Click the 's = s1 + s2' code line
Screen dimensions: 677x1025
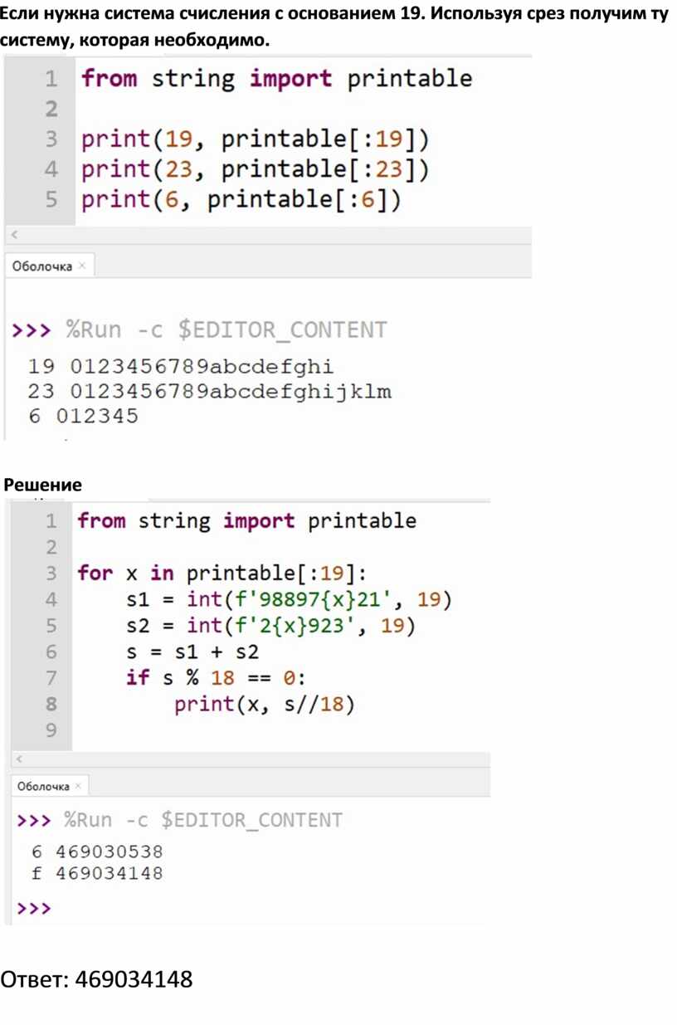click(192, 652)
